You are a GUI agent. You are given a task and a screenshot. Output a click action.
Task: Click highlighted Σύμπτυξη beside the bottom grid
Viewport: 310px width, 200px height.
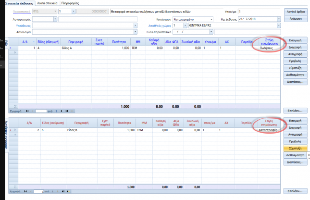coord(295,149)
